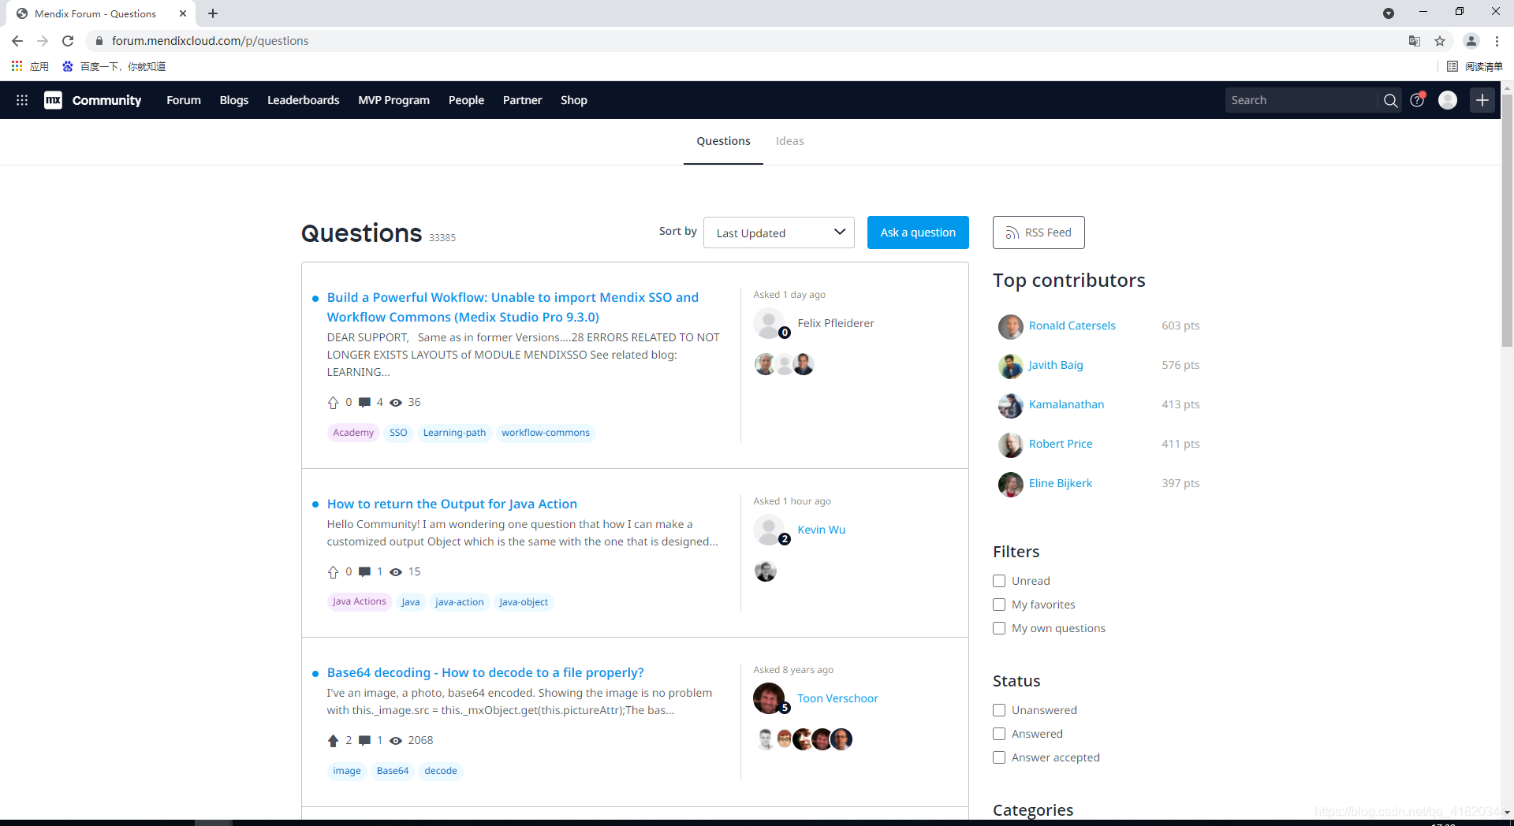The width and height of the screenshot is (1514, 826).
Task: Click the Learning-path tag
Action: (455, 433)
